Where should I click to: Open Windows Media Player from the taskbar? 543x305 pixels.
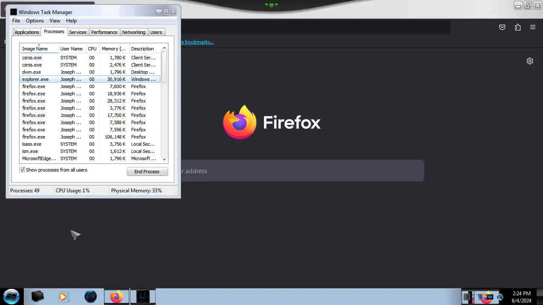(x=63, y=297)
